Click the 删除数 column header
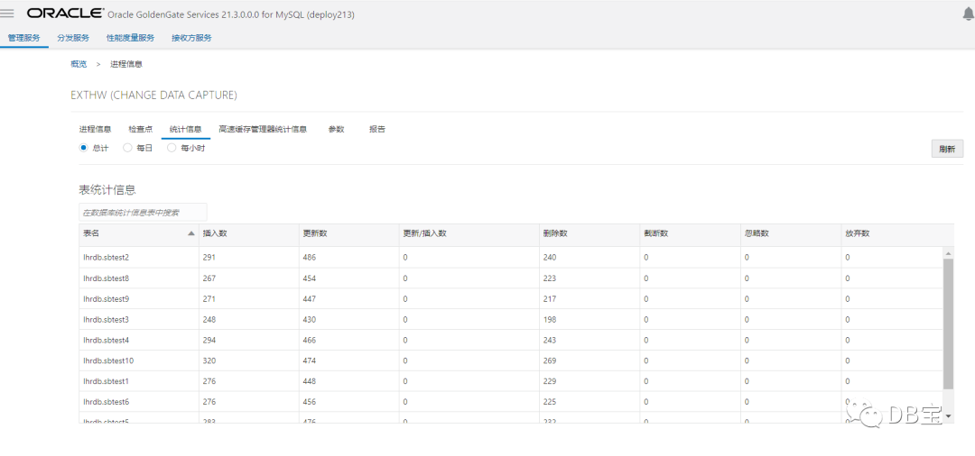This screenshot has height=456, width=975. [x=589, y=235]
